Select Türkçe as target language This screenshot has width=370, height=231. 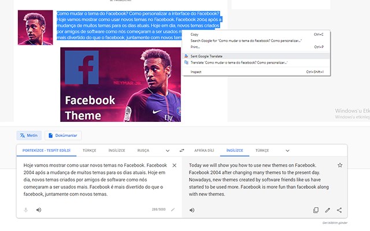[262, 150]
